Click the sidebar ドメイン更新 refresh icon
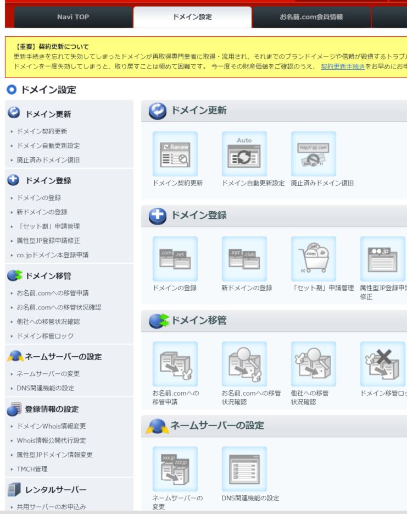 (14, 113)
